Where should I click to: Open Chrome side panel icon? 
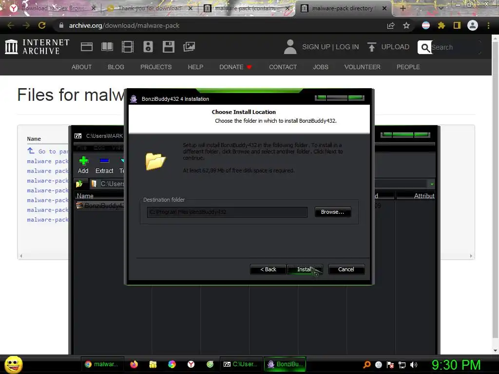pos(457,25)
